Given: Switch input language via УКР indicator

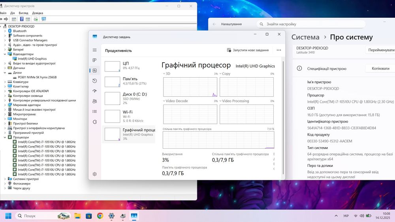Looking at the screenshot, I should coord(346,216).
